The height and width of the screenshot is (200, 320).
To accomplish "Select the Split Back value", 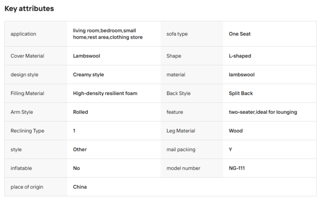I will [x=241, y=93].
